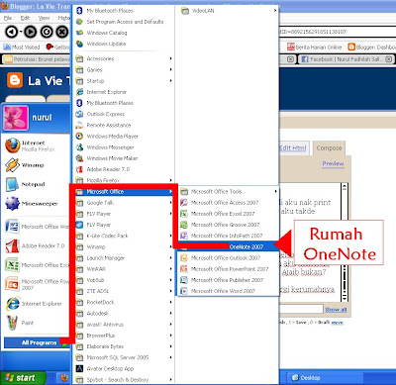Open the VideoLAN folder
Image resolution: width=396 pixels, height=385 pixels.
(229, 11)
